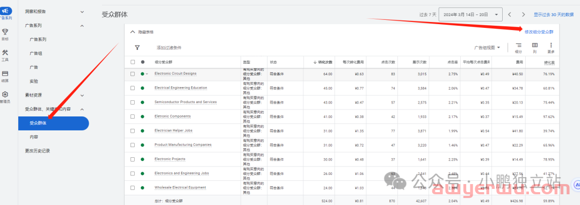Open the 细分 segment icon

(x=519, y=45)
